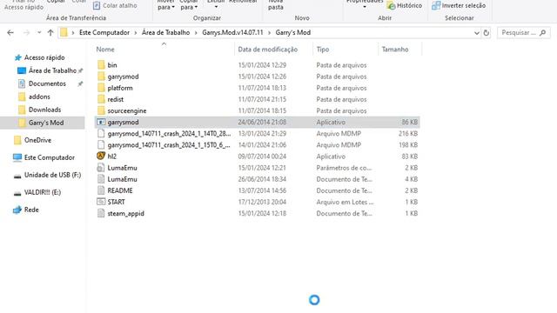This screenshot has width=557, height=313.
Task: Open Downloads in sidebar
Action: [x=44, y=110]
